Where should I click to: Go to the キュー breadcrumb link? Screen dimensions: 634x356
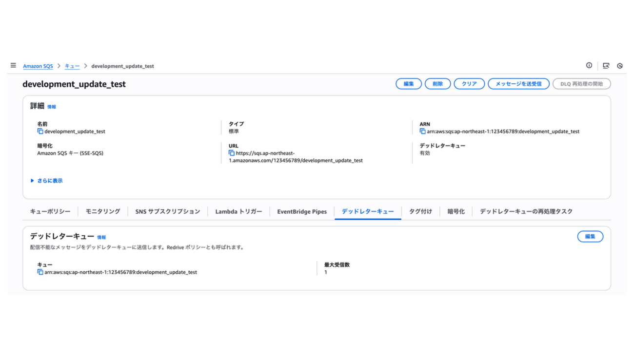[x=72, y=66]
